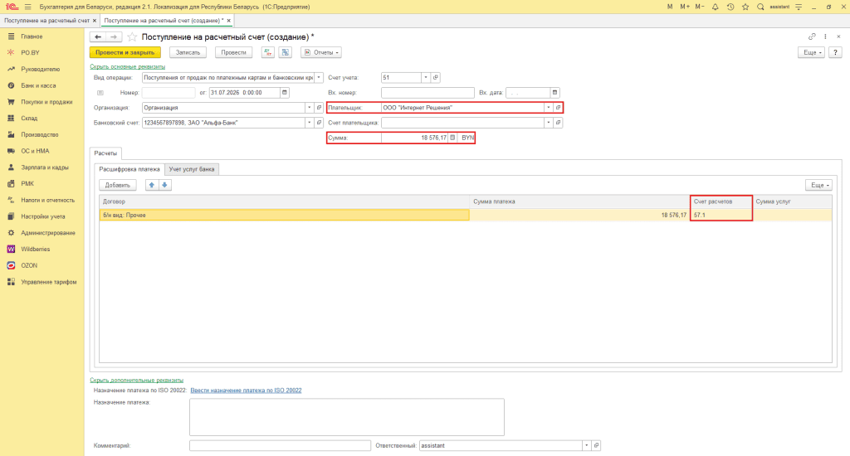The image size is (850, 456).
Task: Open calculator icon in Сумма field
Action: (452, 138)
